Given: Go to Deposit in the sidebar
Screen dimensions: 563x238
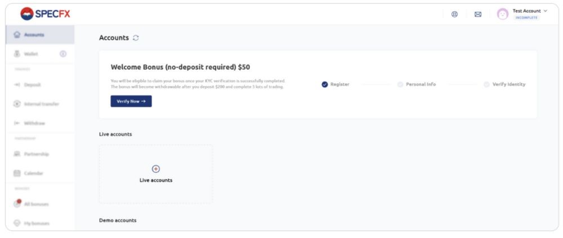Looking at the screenshot, I should point(32,85).
